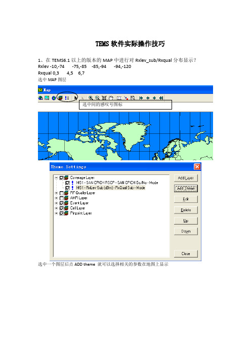Jump to first with the leftmost navigation arrow
This screenshot has width=251, height=356.
[x=141, y=98]
